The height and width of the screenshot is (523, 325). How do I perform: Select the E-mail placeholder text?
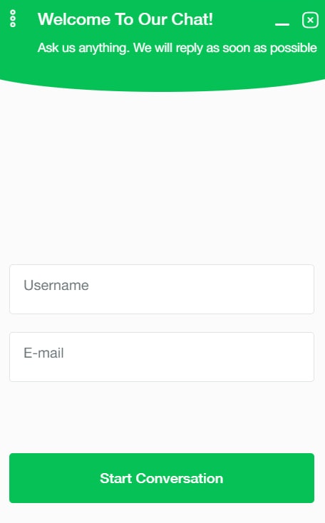pos(43,353)
